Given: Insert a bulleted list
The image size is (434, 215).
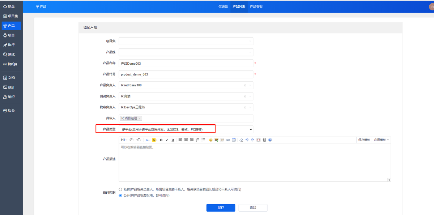Looking at the screenshot, I should coord(203,140).
